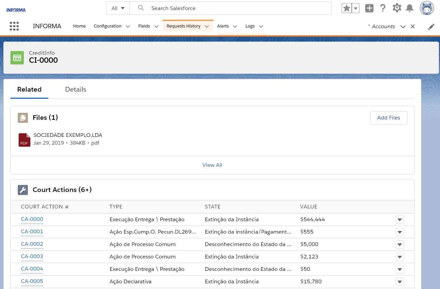
Task: Switch to the Details tab
Action: pos(76,90)
